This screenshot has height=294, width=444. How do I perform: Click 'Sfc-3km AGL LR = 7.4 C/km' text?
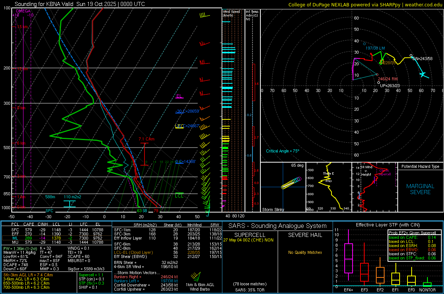[x=28, y=275]
